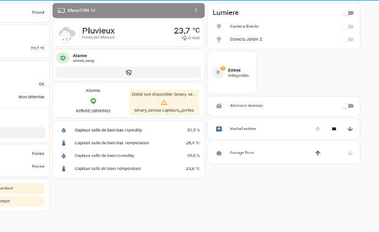Click the Camera Jardin 2 bulb icon
Image resolution: width=379 pixels, height=232 pixels.
tap(219, 39)
